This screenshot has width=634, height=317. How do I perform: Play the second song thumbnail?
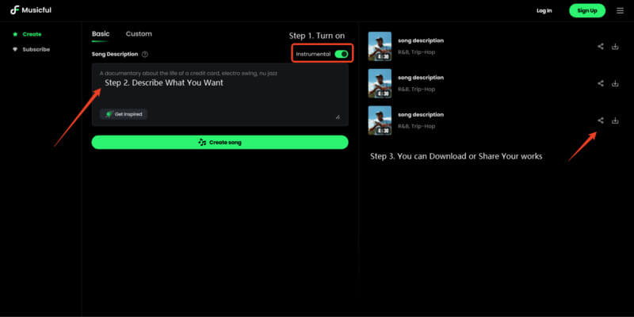[380, 83]
